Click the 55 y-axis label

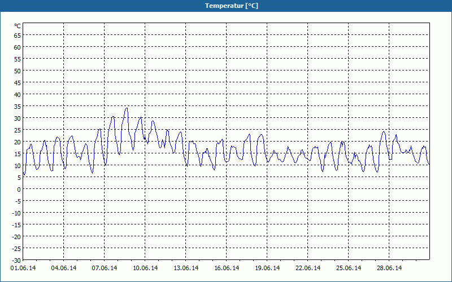click(18, 59)
